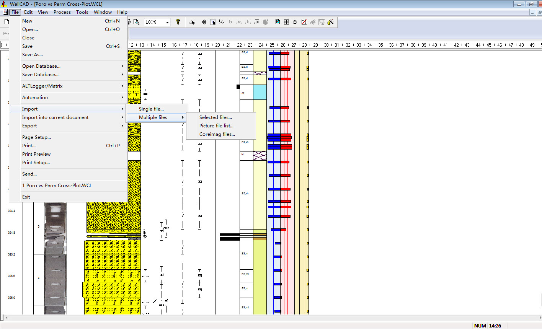Screen dimensions: 542x329
Task: Expand the Multiple files submenu
Action: point(157,117)
